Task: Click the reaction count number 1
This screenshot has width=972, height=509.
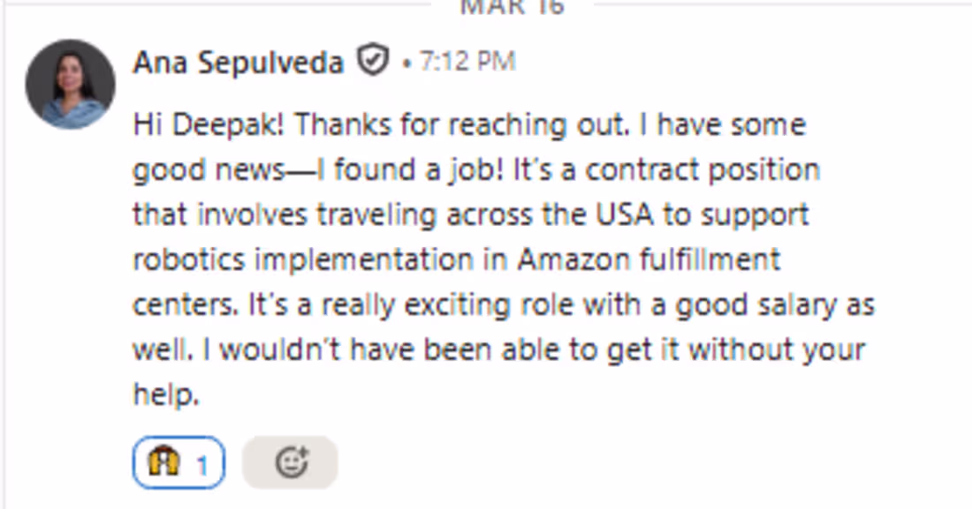Action: pos(201,466)
